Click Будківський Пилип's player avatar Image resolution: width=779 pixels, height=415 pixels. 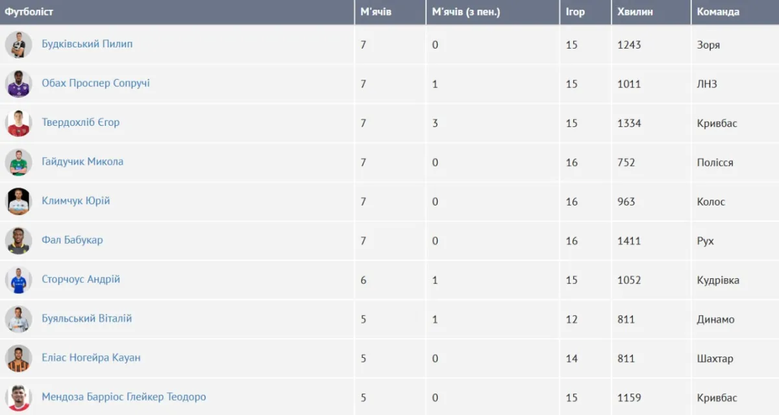18,45
